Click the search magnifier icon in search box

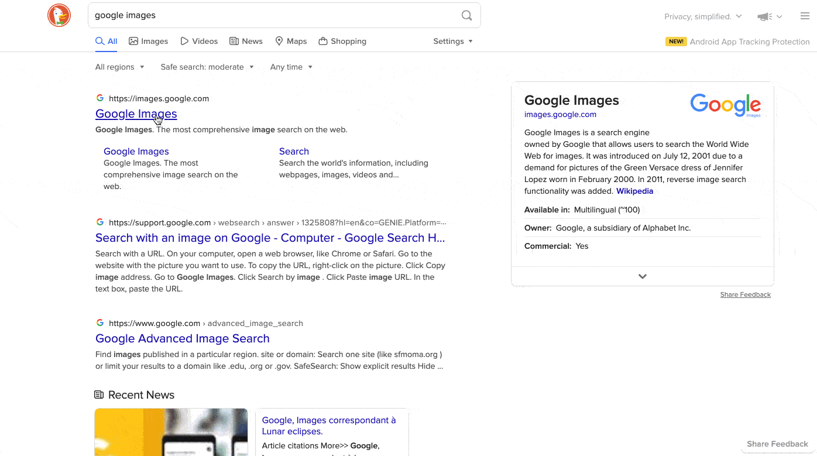click(466, 16)
